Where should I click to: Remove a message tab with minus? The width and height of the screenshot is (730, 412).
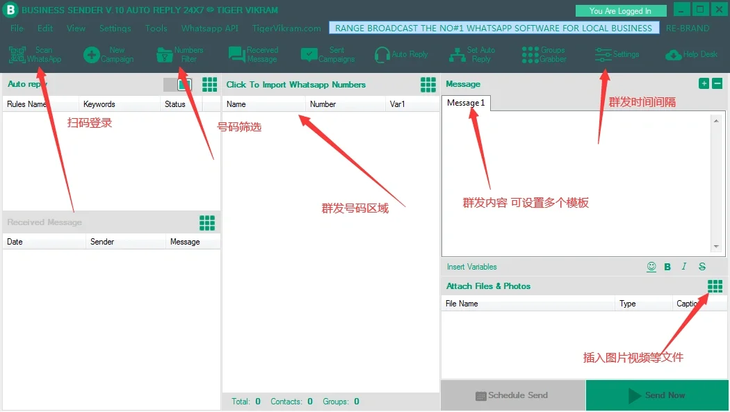tap(717, 83)
